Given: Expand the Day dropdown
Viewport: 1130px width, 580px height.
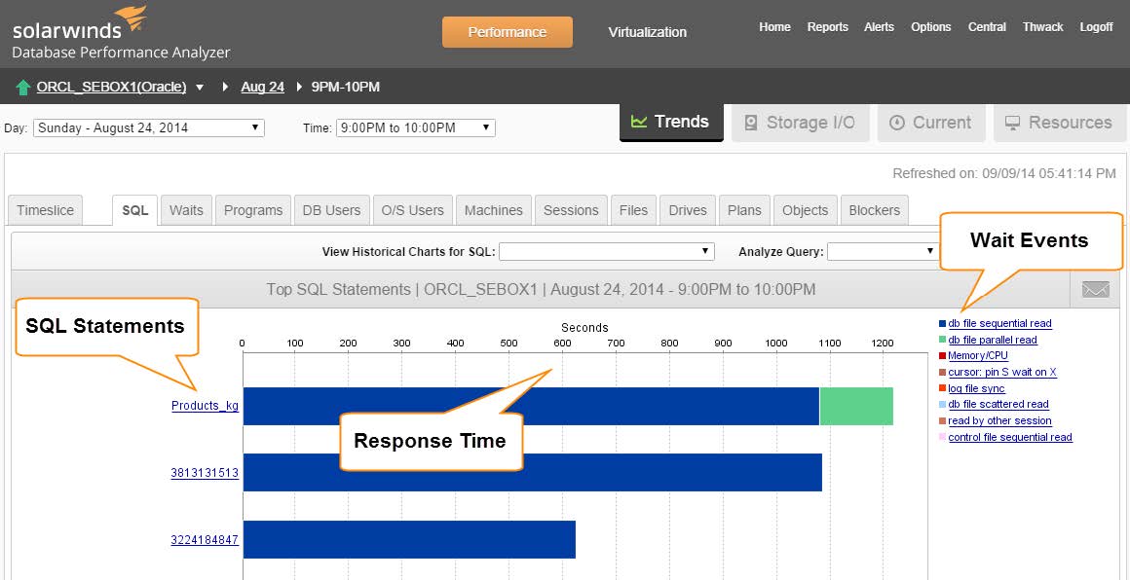Looking at the screenshot, I should (148, 127).
